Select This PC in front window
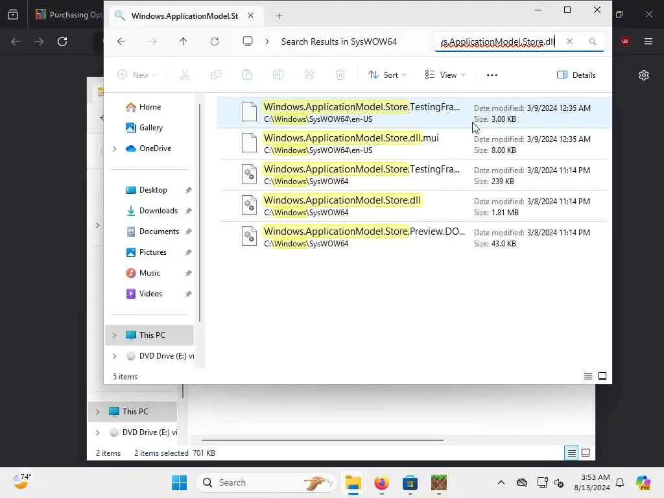The width and height of the screenshot is (664, 498). point(150,335)
